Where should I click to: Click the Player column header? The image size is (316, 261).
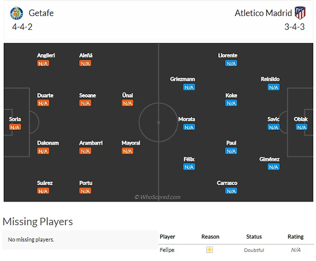168,237
